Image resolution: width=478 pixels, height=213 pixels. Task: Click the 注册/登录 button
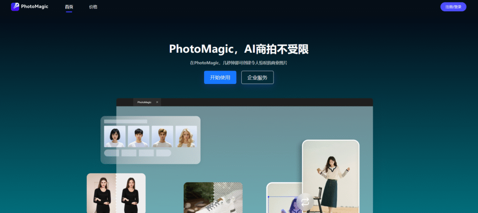tap(453, 7)
